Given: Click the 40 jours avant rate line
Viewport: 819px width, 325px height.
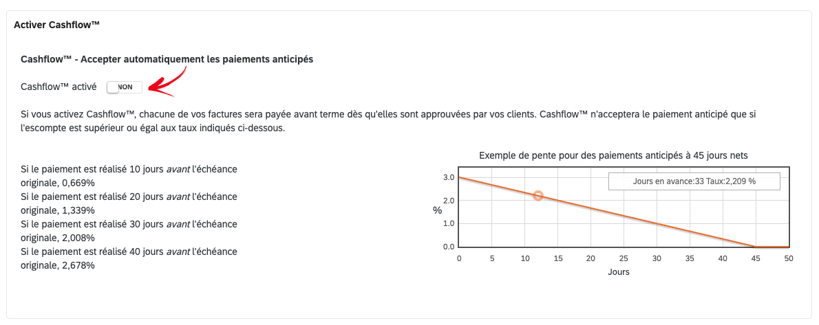Looking at the screenshot, I should point(129,258).
